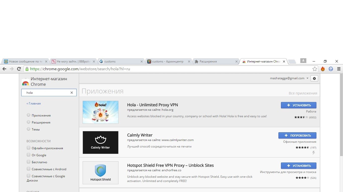Open the 'Hola - Unlimited Proxy VPN' title
Image resolution: width=343 pixels, height=192 pixels.
(x=152, y=105)
